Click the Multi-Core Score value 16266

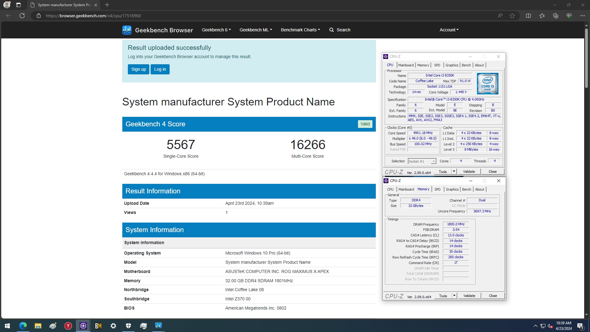[x=308, y=144]
